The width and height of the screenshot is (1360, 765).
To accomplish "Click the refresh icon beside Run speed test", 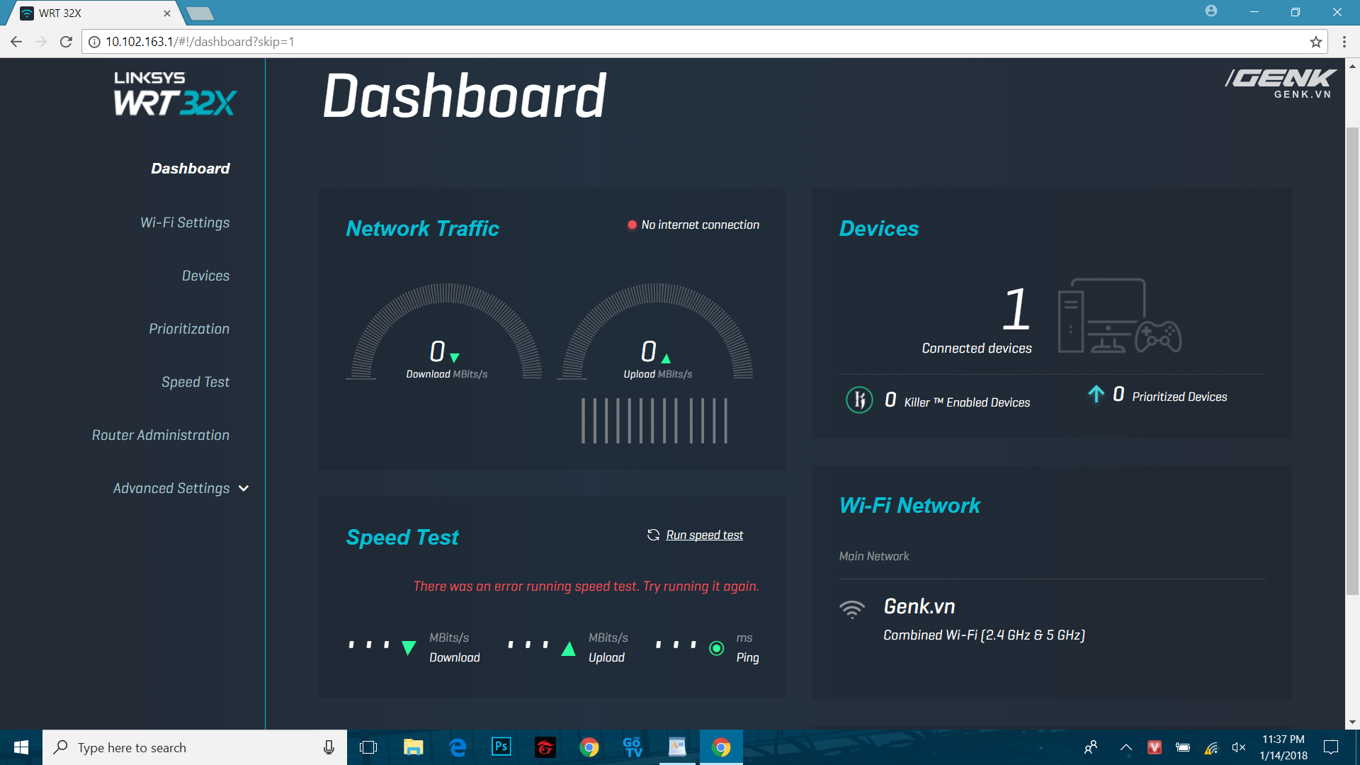I will click(653, 535).
